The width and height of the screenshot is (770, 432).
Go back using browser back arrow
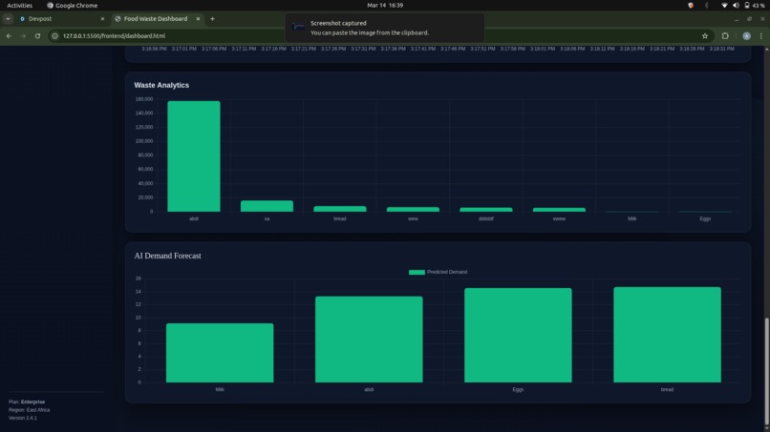coord(9,36)
